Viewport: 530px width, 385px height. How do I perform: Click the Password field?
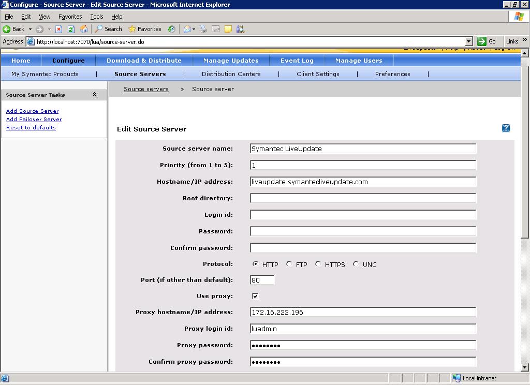point(363,231)
